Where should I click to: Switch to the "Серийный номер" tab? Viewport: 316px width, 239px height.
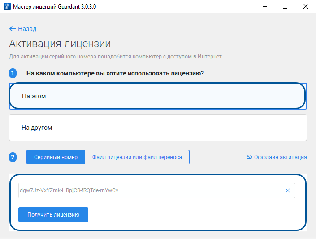tap(56, 157)
